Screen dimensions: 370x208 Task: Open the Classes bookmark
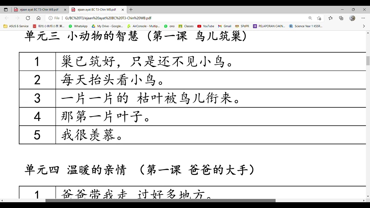(186, 26)
